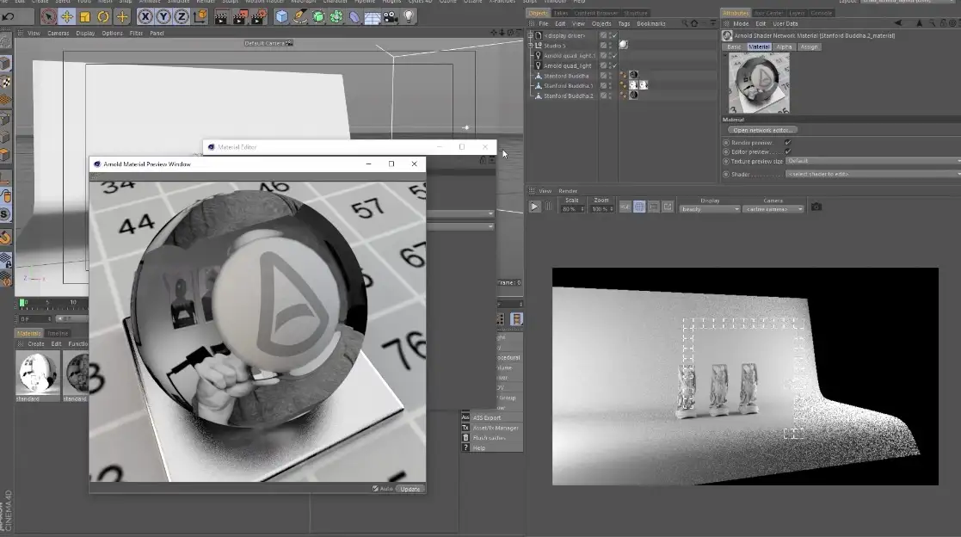Open Materials panel Create menu
Screen dimensions: 961x537
point(36,344)
